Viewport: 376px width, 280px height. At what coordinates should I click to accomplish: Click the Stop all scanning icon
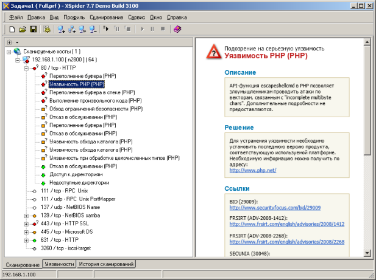click(x=127, y=29)
